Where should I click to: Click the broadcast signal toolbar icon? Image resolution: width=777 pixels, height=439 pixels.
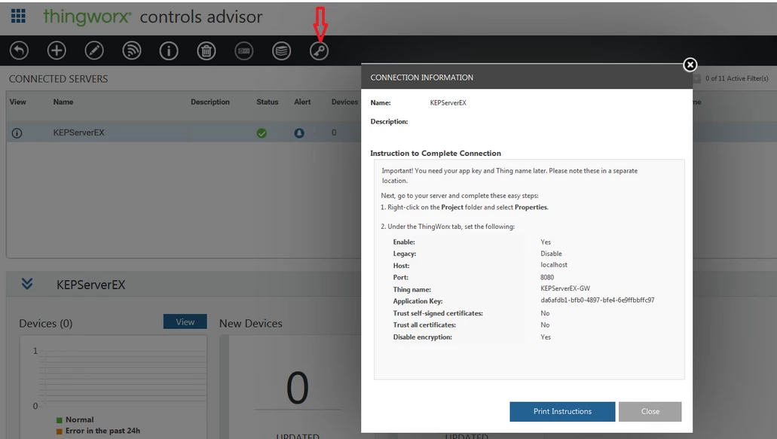pos(131,50)
